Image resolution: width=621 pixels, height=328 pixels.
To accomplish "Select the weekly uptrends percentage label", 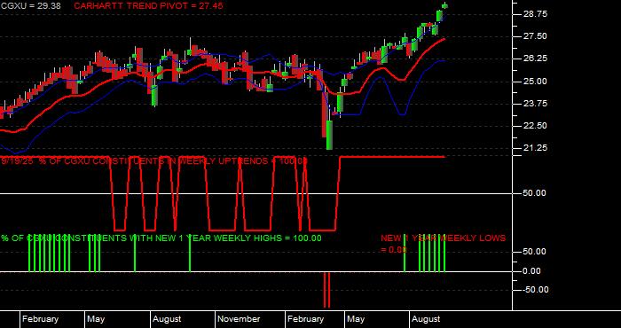I will pyautogui.click(x=154, y=161).
